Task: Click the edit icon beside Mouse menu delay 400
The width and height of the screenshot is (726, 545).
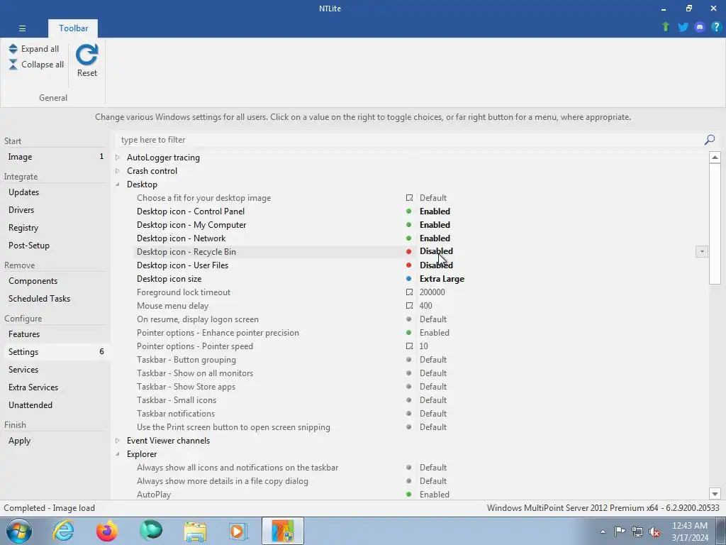Action: click(x=409, y=305)
